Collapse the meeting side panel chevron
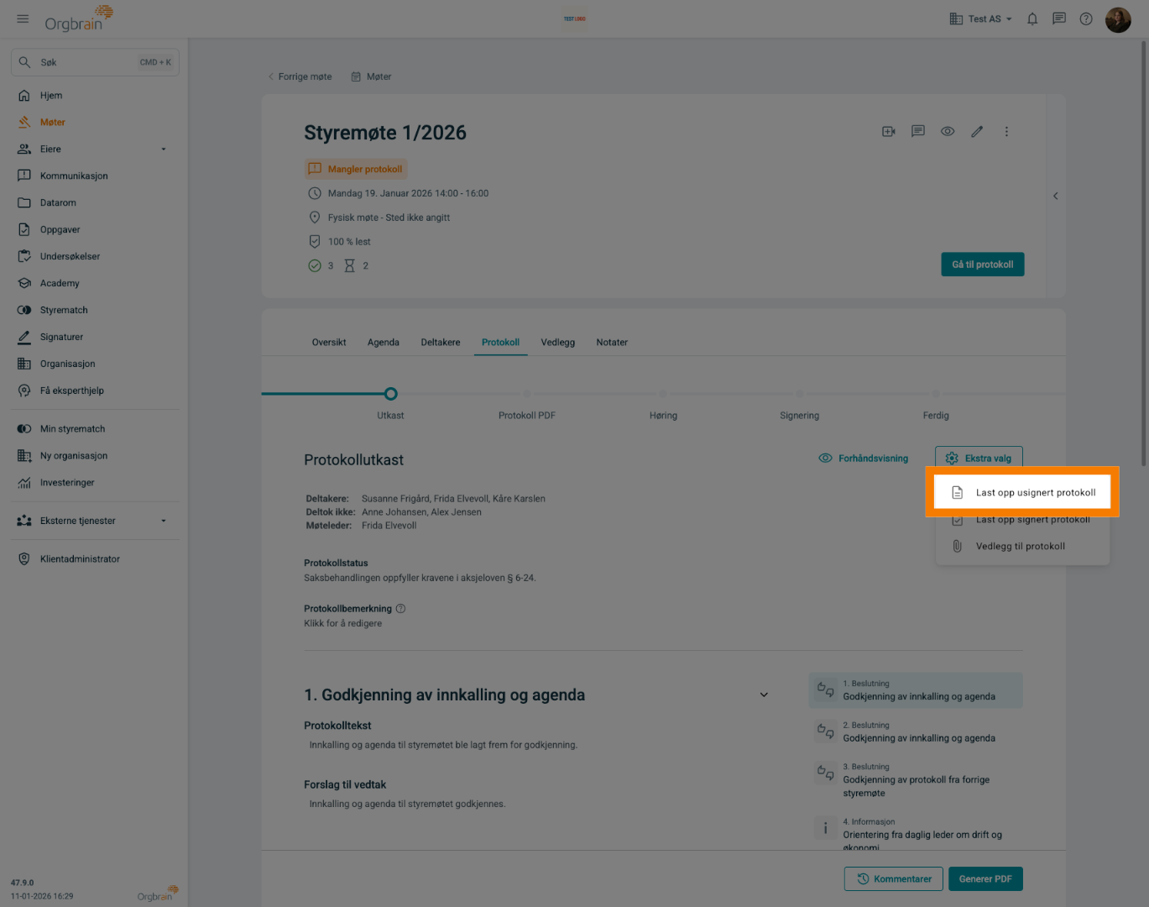Image resolution: width=1149 pixels, height=907 pixels. coord(1056,196)
